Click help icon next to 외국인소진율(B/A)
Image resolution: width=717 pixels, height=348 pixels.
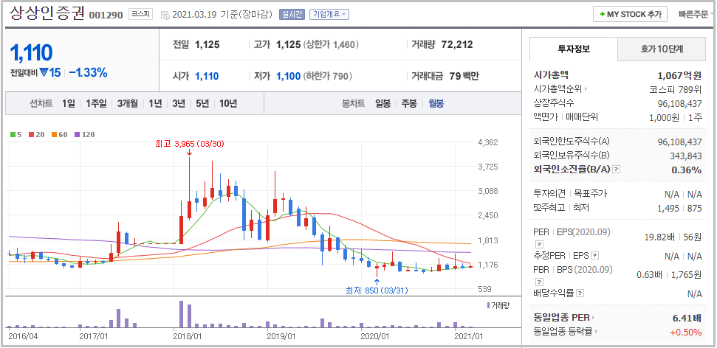(617, 170)
